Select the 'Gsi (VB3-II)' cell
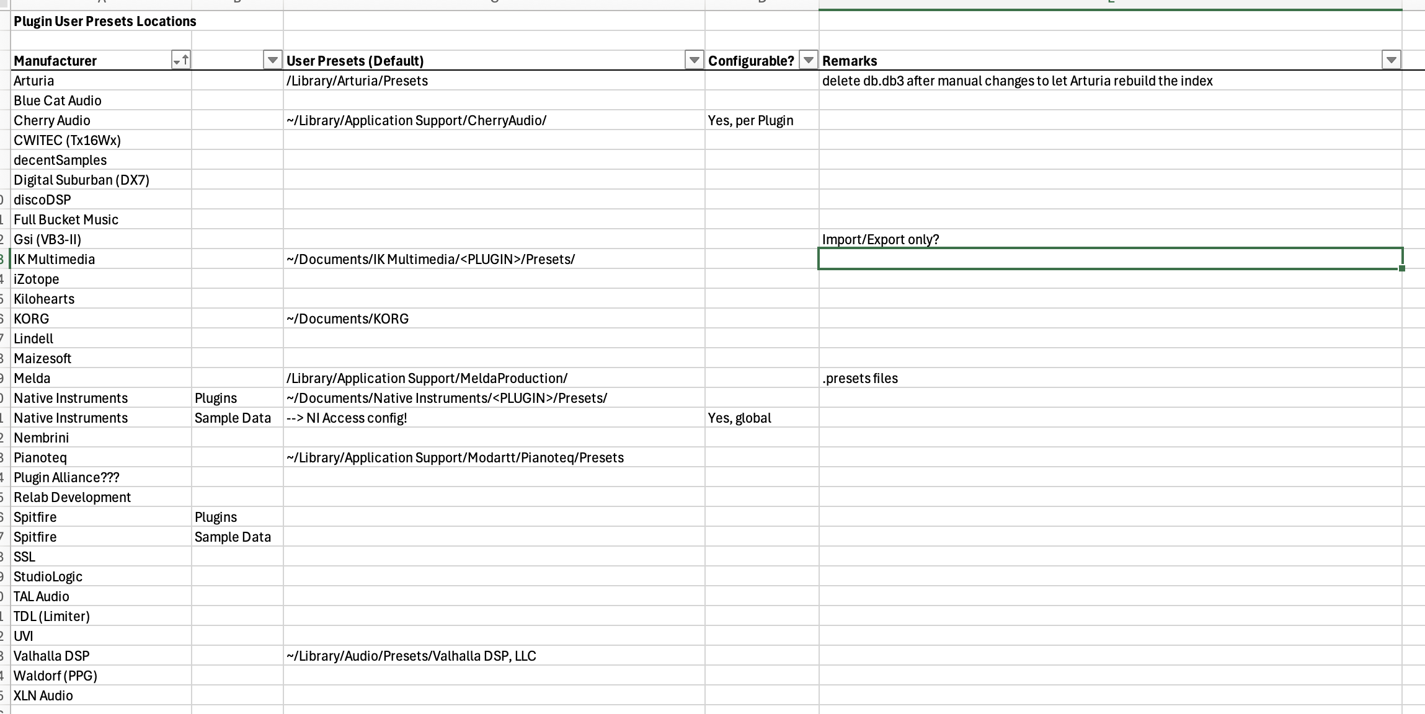This screenshot has height=714, width=1425. 101,239
